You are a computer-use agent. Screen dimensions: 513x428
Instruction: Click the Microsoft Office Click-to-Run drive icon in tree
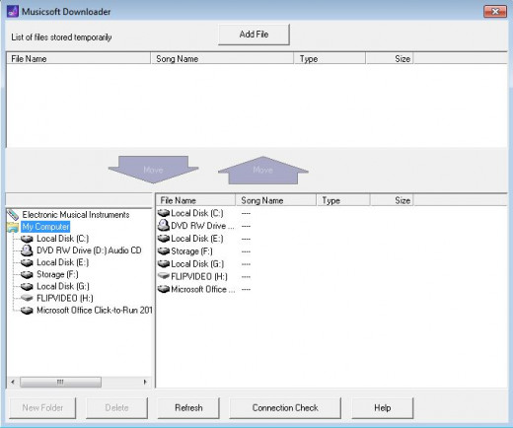[x=27, y=311]
